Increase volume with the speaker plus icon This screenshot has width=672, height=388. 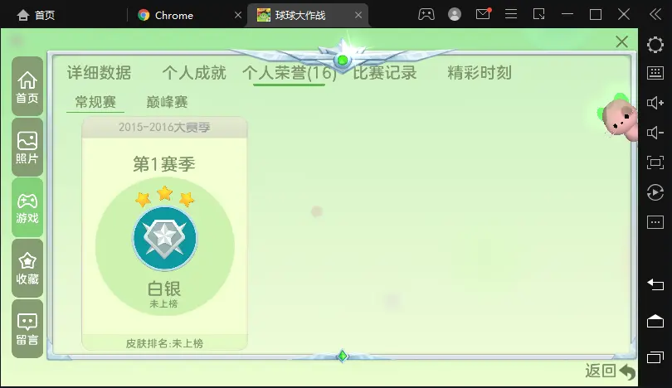[655, 103]
